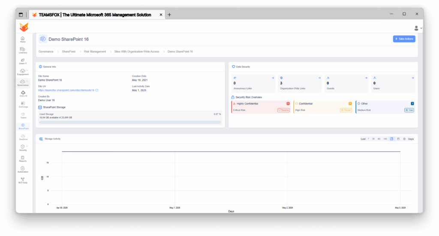Click the Confidential orange count badge
The width and height of the screenshot is (439, 236).
coord(350,104)
